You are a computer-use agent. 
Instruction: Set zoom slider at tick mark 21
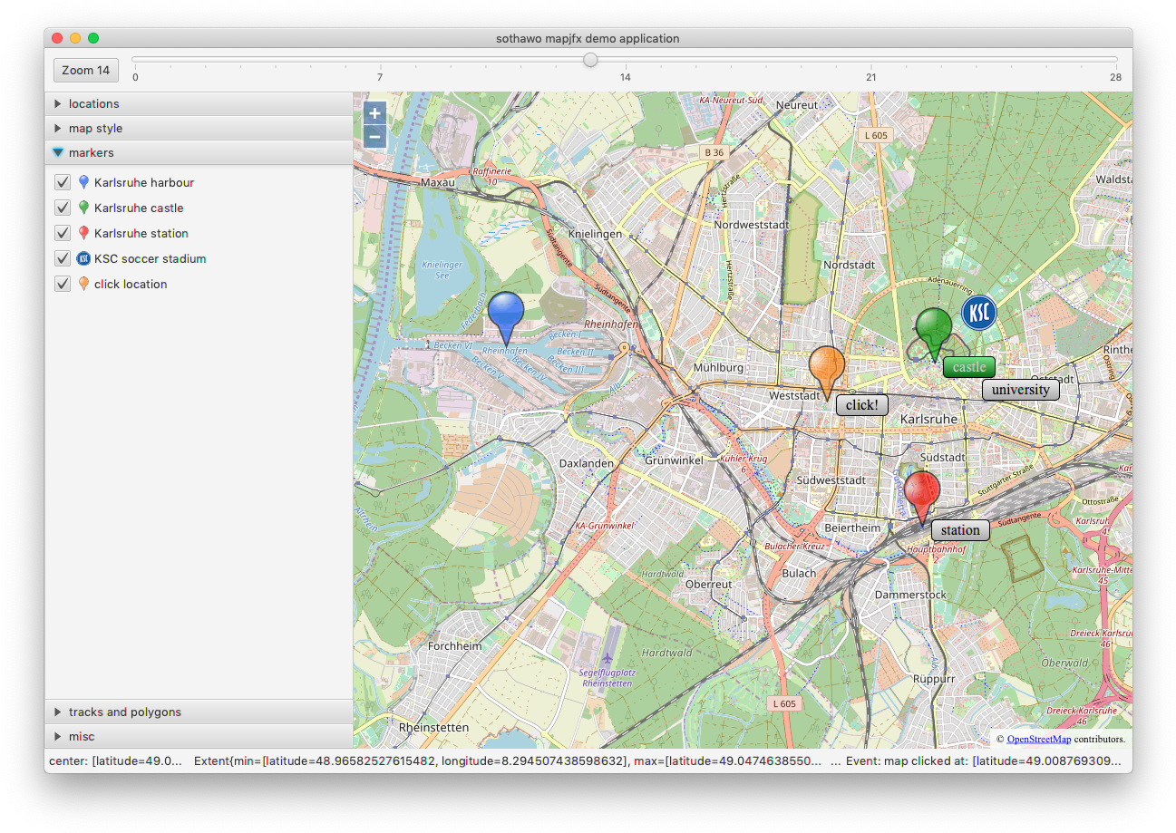tap(871, 61)
